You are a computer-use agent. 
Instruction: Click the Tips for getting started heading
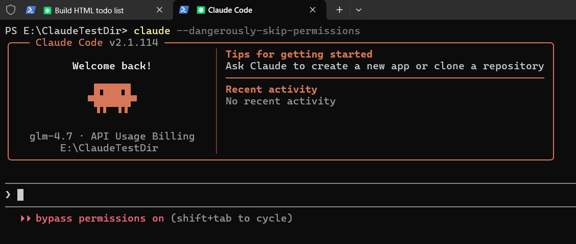pos(299,54)
